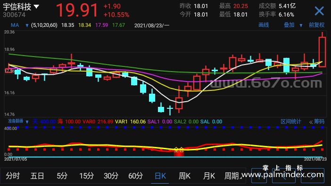Select the 画线 drawing tool
The image size is (331, 186).
(x=264, y=25)
